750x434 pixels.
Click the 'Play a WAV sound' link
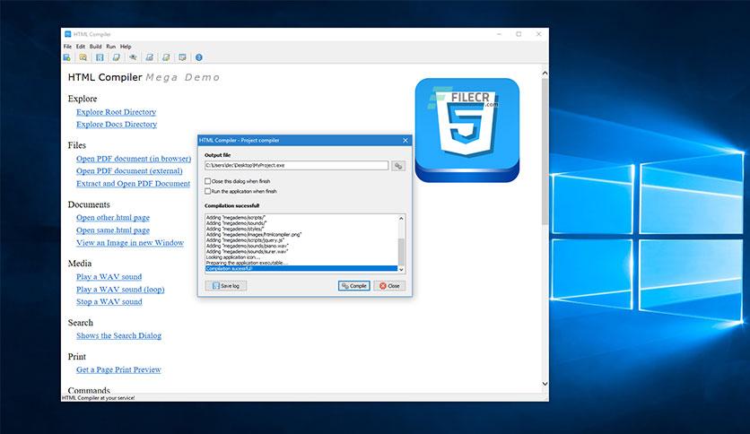click(x=109, y=277)
